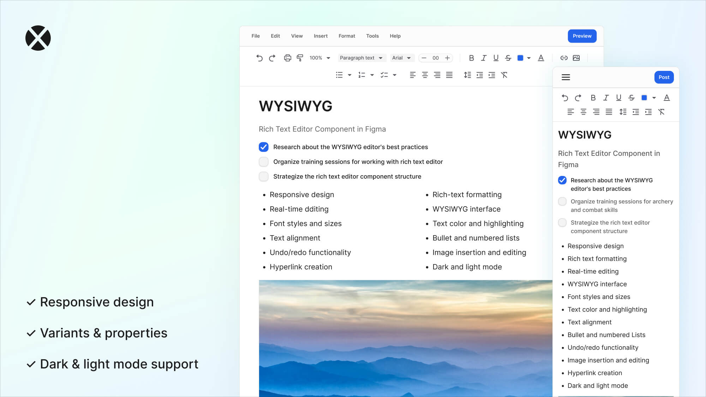Click the Insert Link icon
Screen dimensions: 706x397
click(x=563, y=57)
